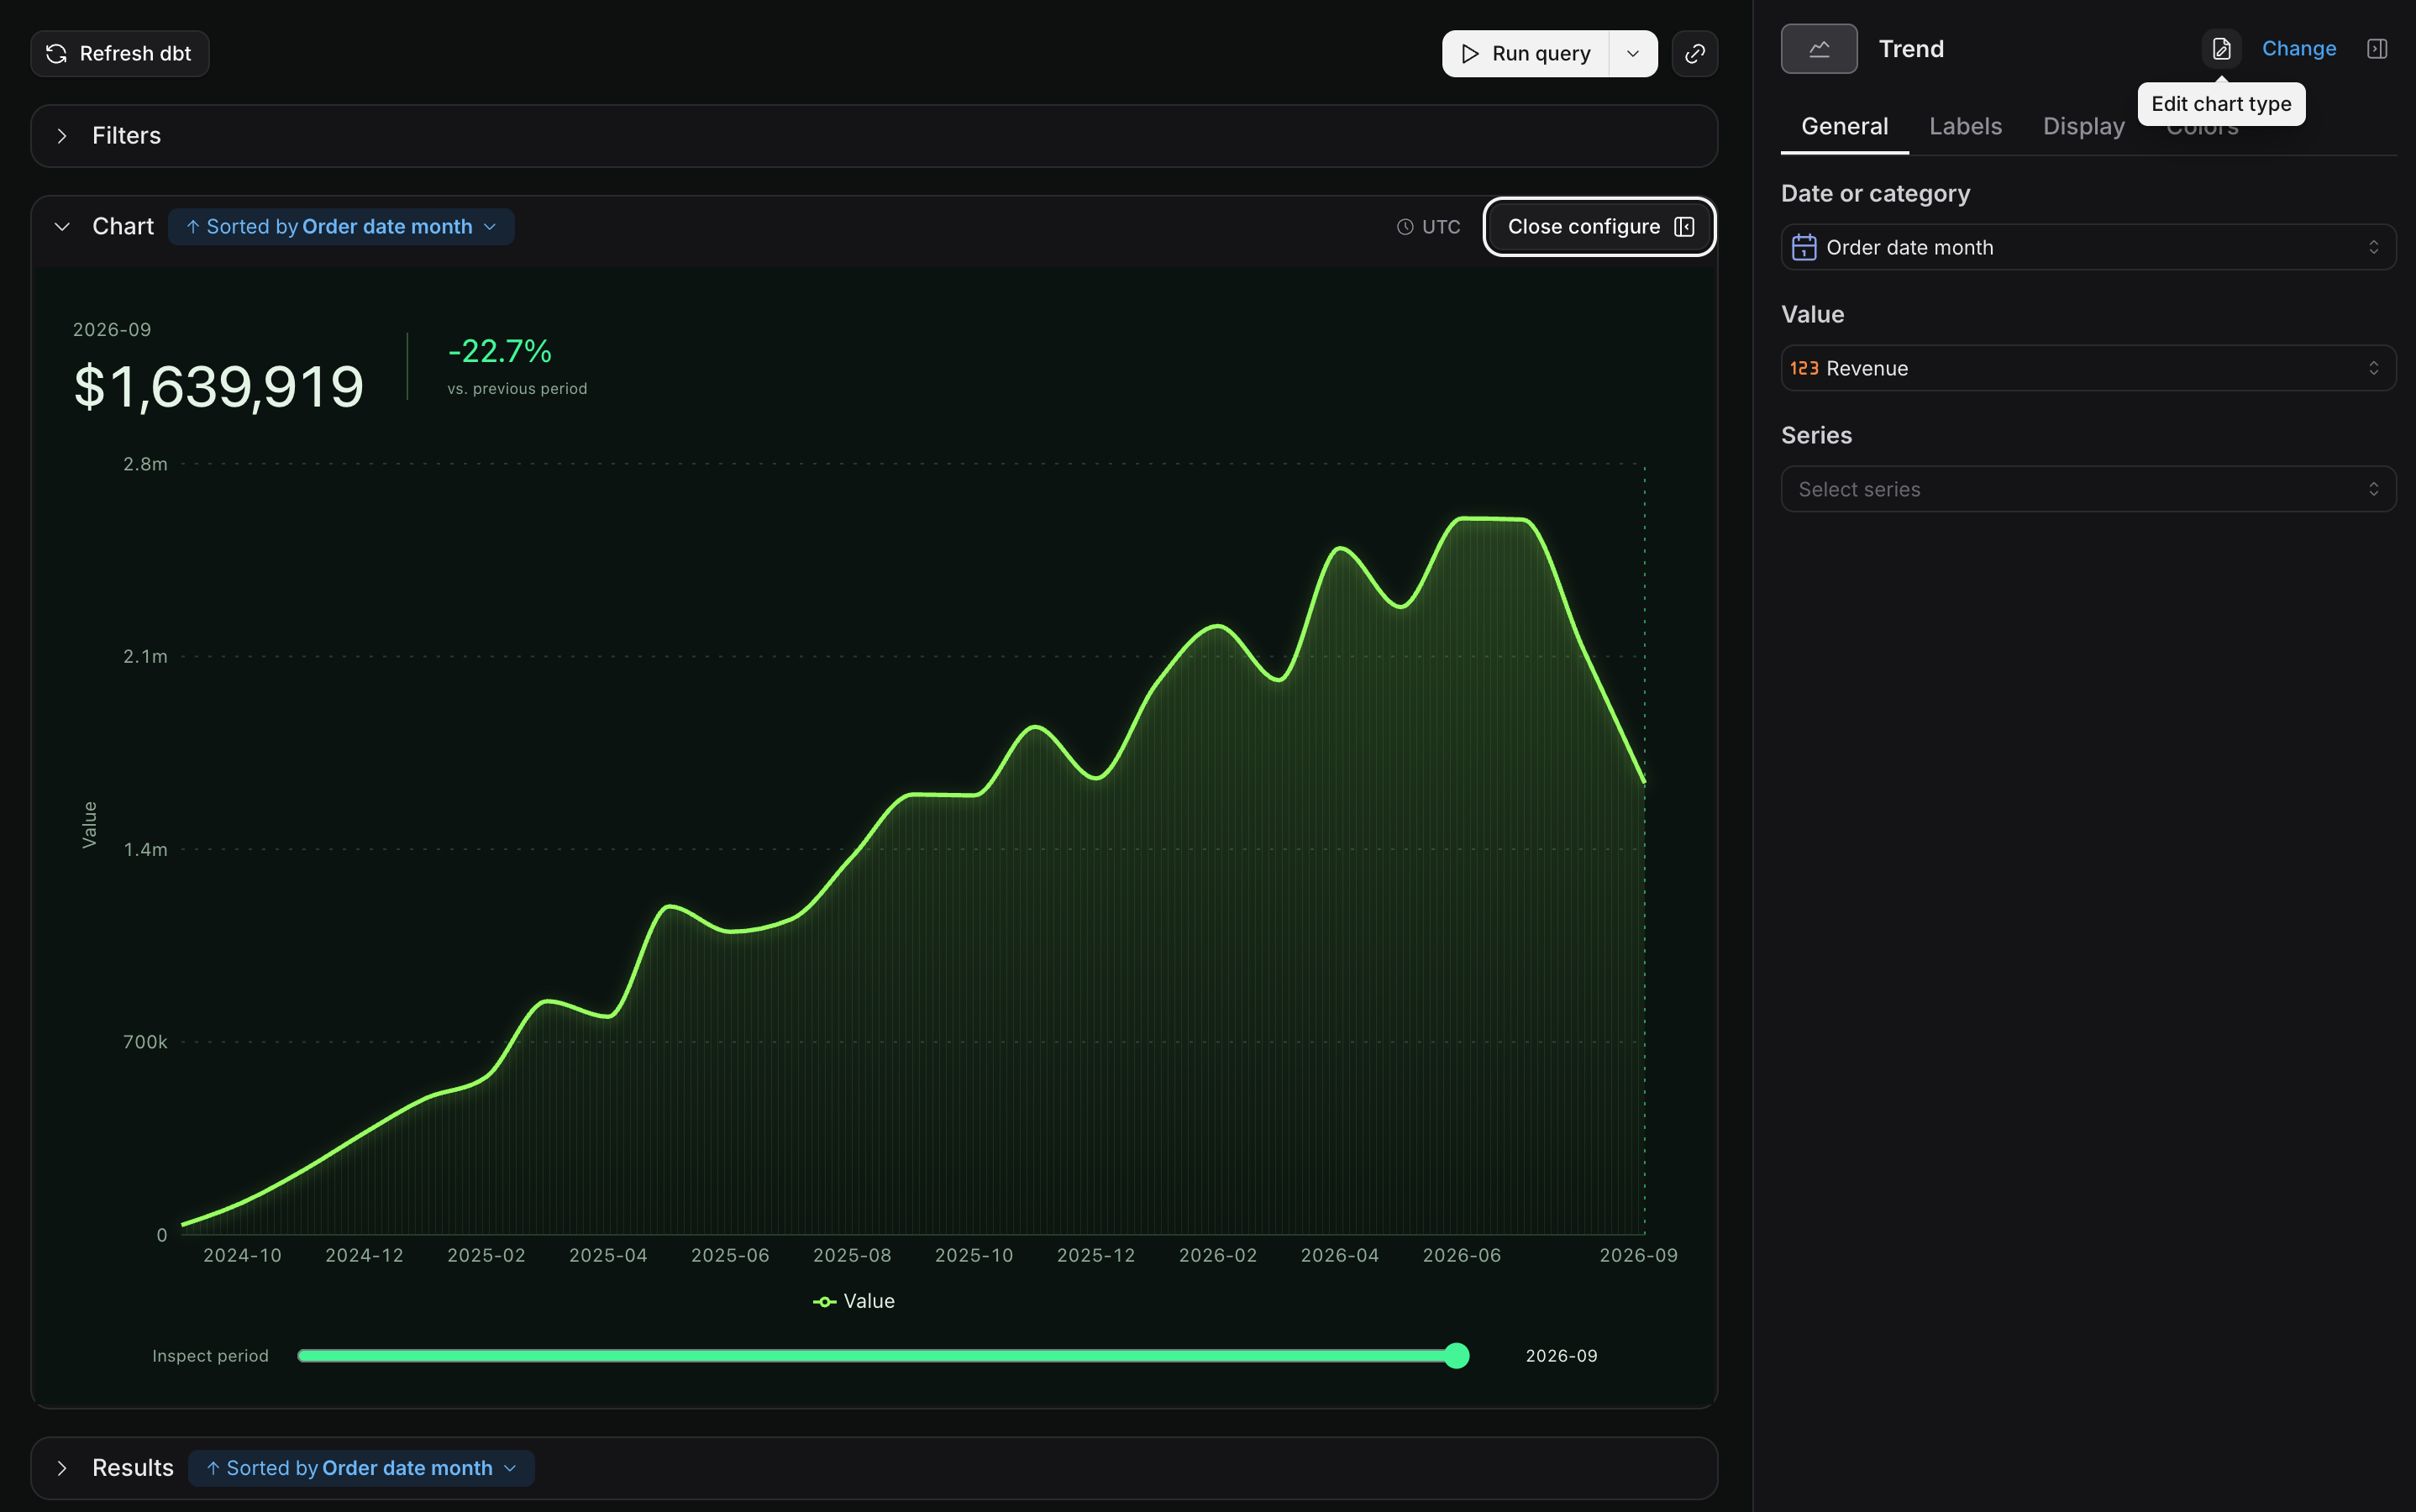Close the configure panel
Viewport: 2416px width, 1512px height.
[1600, 227]
